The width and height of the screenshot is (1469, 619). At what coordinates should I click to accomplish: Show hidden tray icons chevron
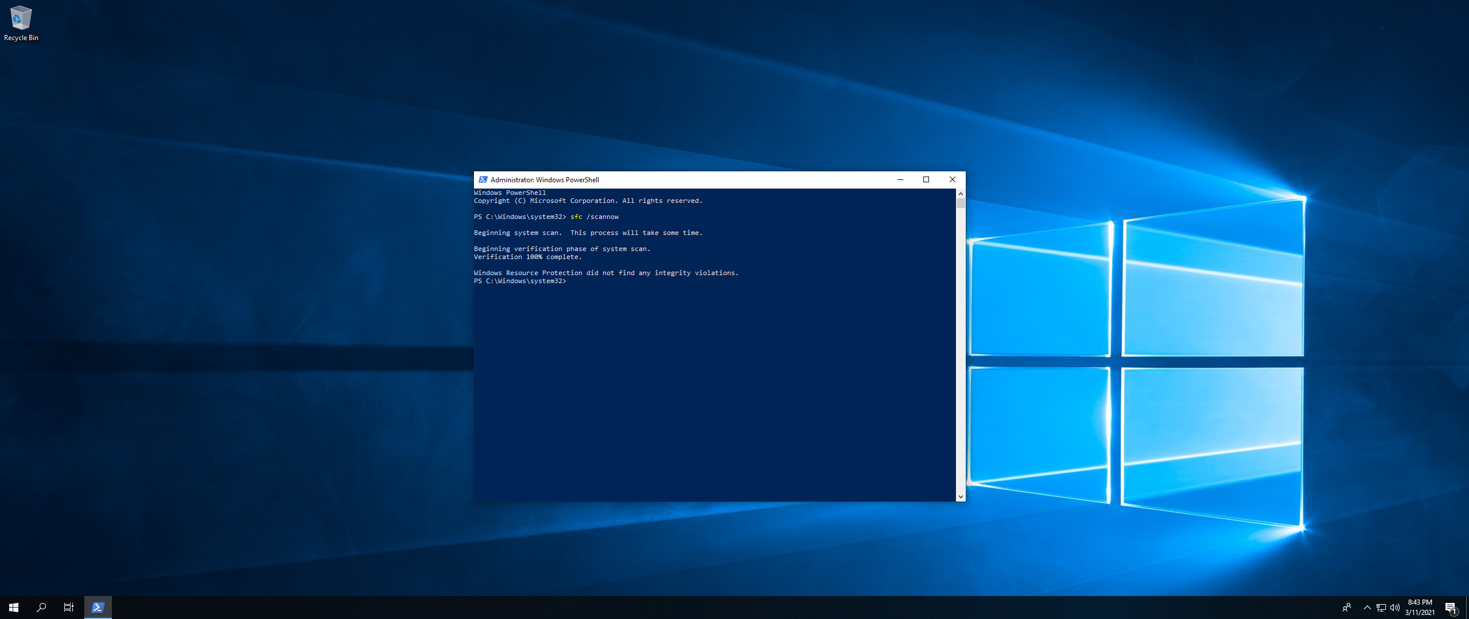coord(1367,608)
